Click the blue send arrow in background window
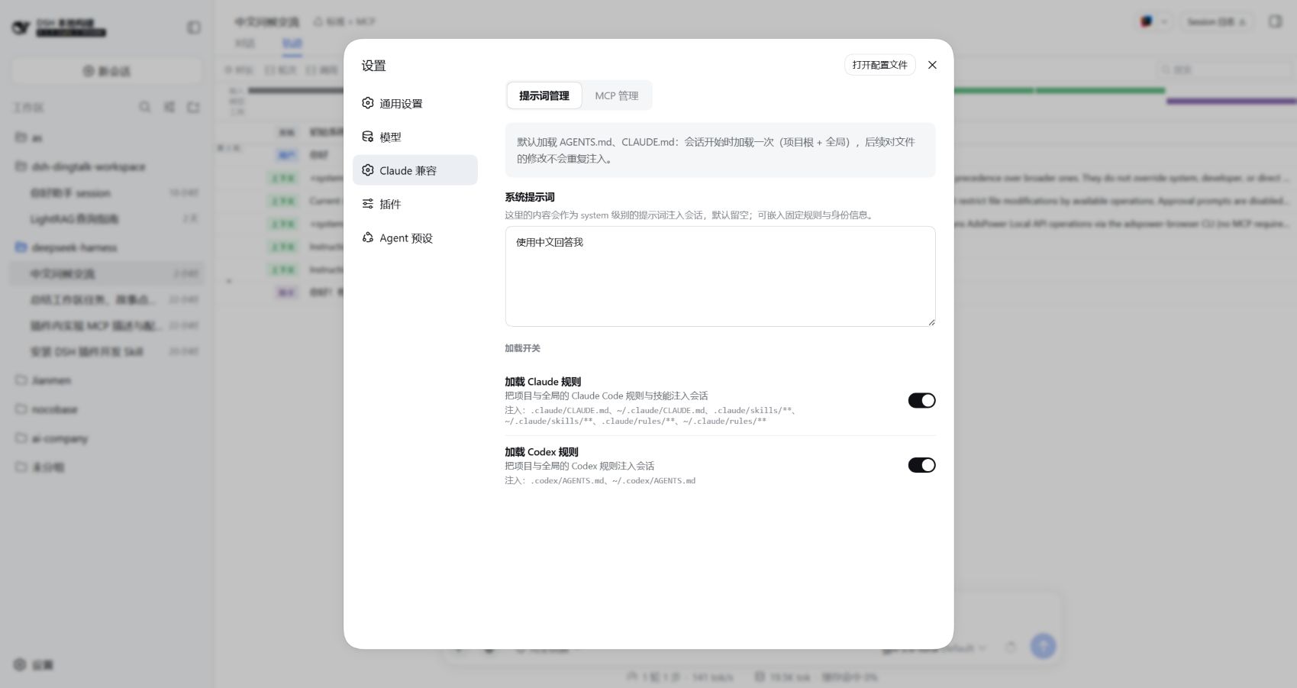The image size is (1297, 688). point(1043,646)
